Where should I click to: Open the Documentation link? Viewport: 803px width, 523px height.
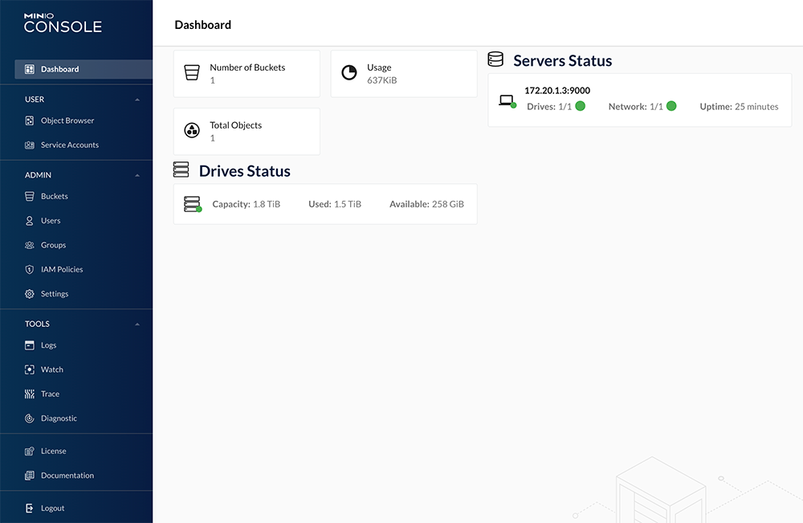click(x=67, y=476)
